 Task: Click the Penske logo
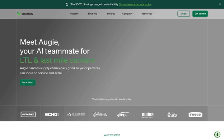pos(28,114)
